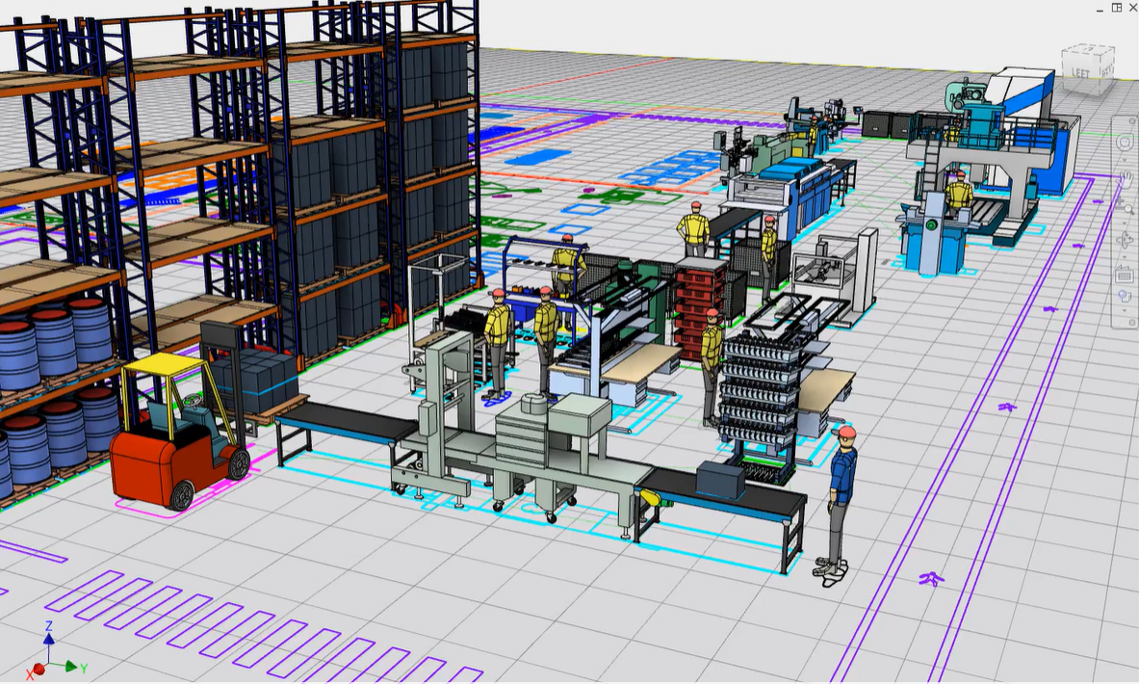Open the ShowMotion camera icon

tap(1126, 295)
